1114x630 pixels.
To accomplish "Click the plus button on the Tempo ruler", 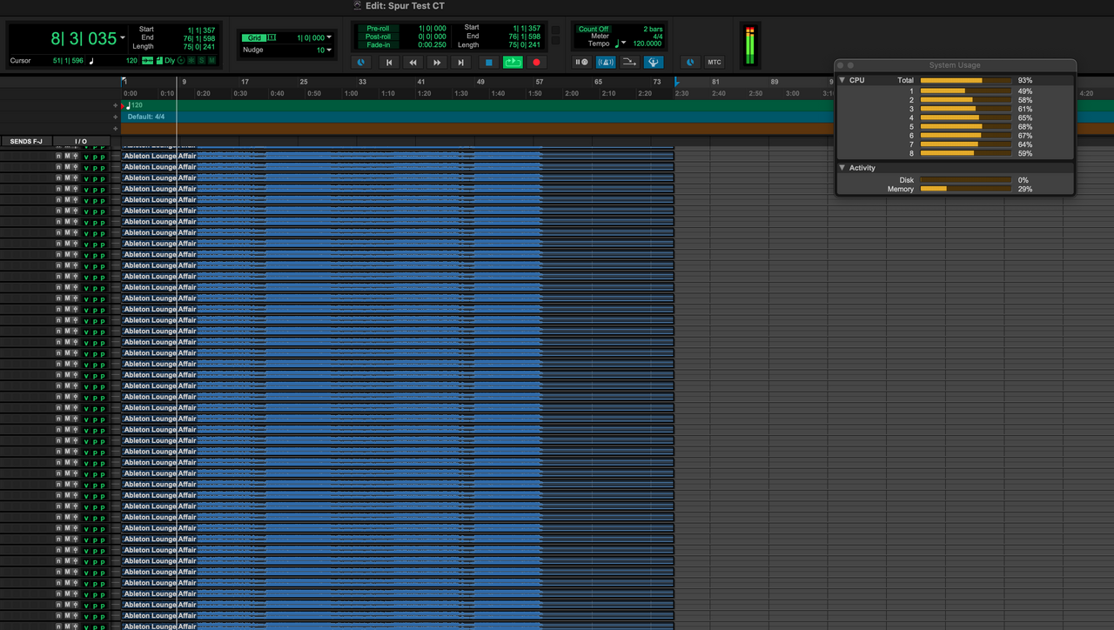I will [x=115, y=105].
